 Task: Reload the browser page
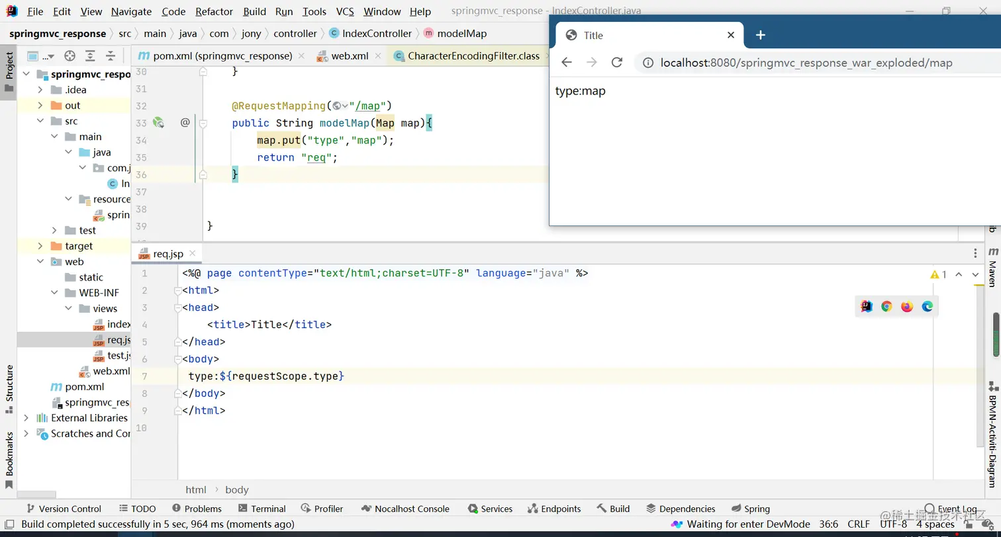click(x=616, y=62)
